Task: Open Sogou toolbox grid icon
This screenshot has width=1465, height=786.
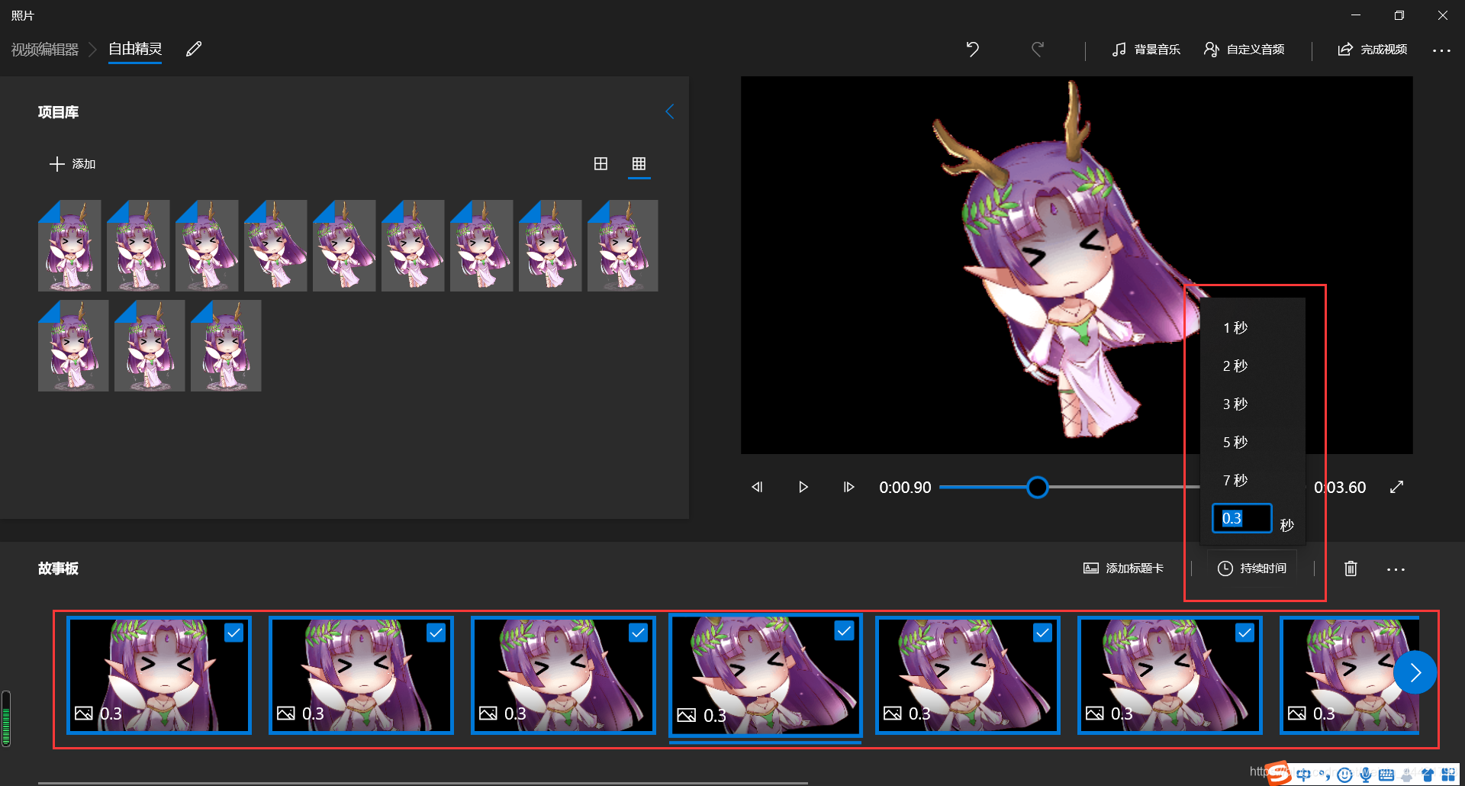Action: 1448,775
